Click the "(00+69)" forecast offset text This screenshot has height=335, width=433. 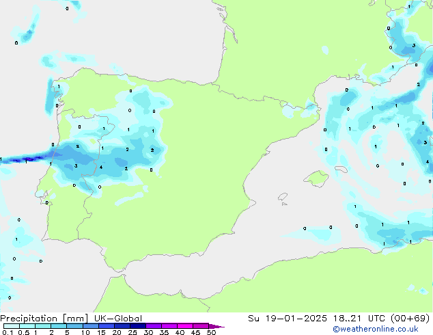click(x=410, y=319)
